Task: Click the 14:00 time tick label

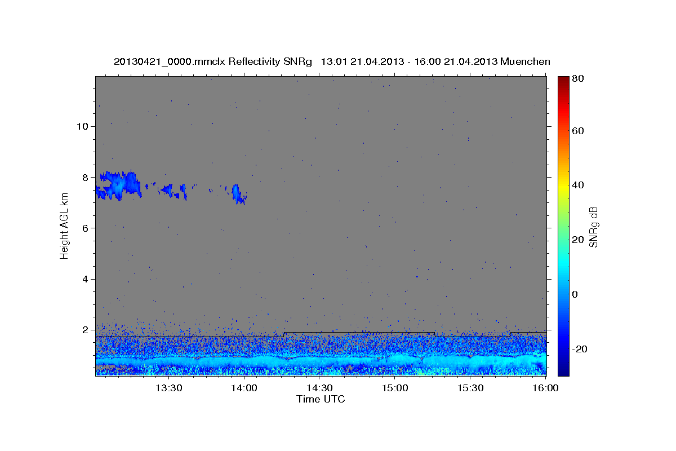Action: (244, 388)
